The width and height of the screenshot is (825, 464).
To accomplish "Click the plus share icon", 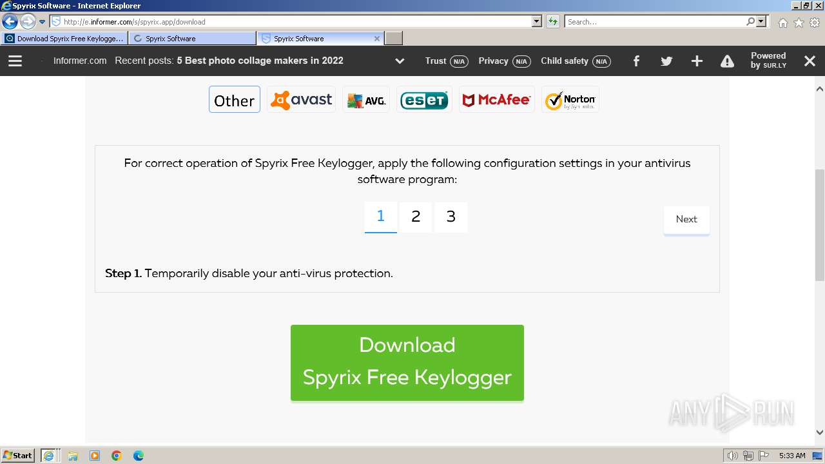I will coord(697,61).
